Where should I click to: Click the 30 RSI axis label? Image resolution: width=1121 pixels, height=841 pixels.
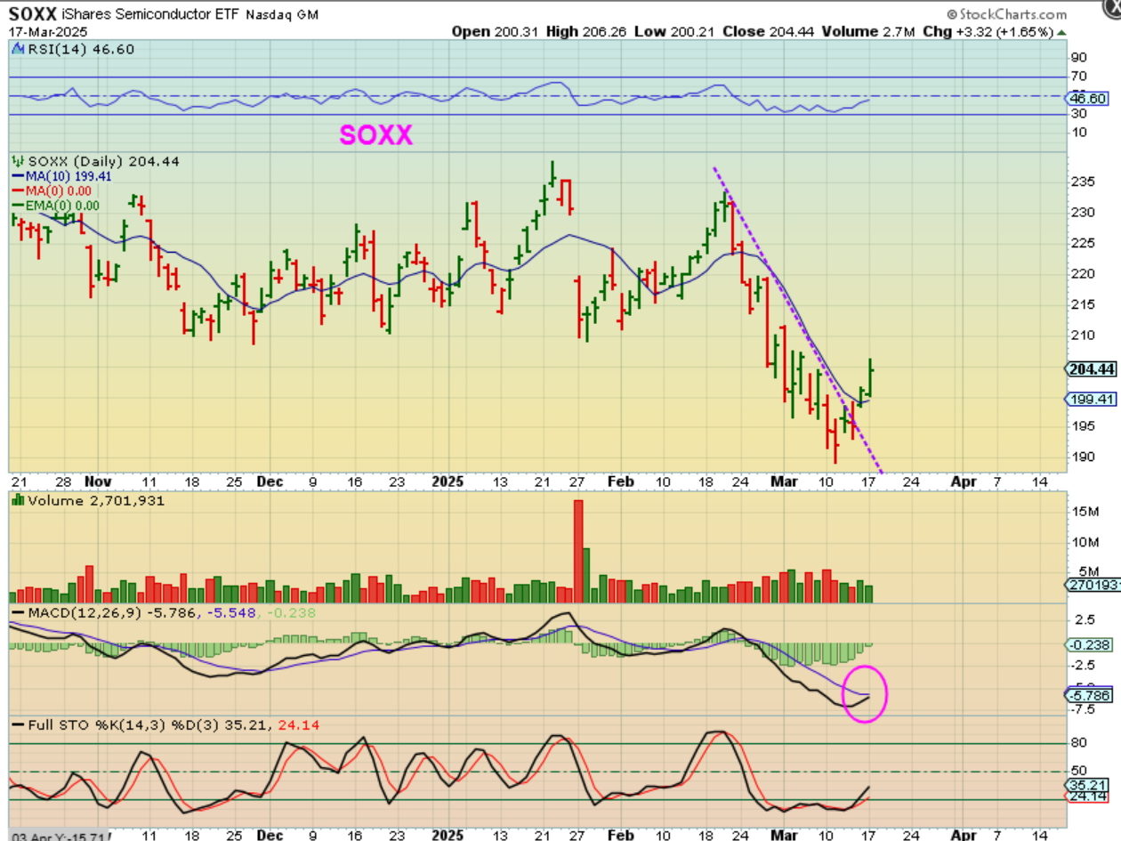[1078, 113]
